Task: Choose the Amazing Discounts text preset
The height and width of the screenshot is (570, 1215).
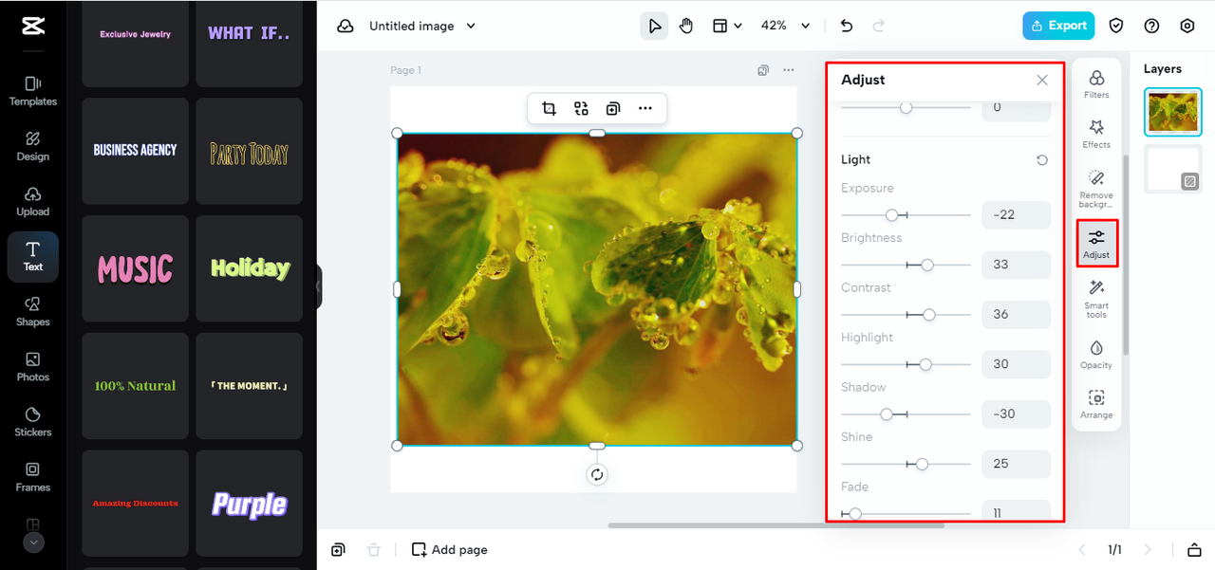Action: pos(136,504)
